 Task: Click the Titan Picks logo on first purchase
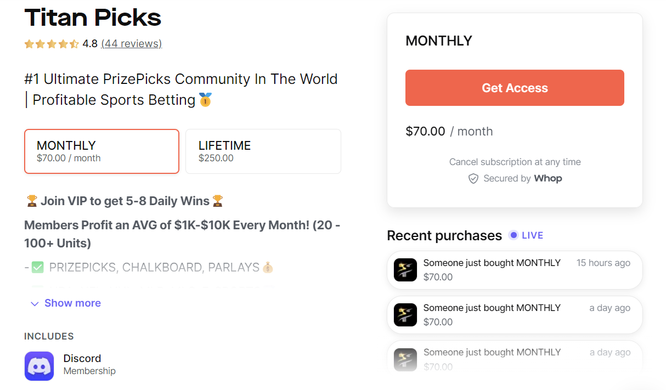(405, 270)
